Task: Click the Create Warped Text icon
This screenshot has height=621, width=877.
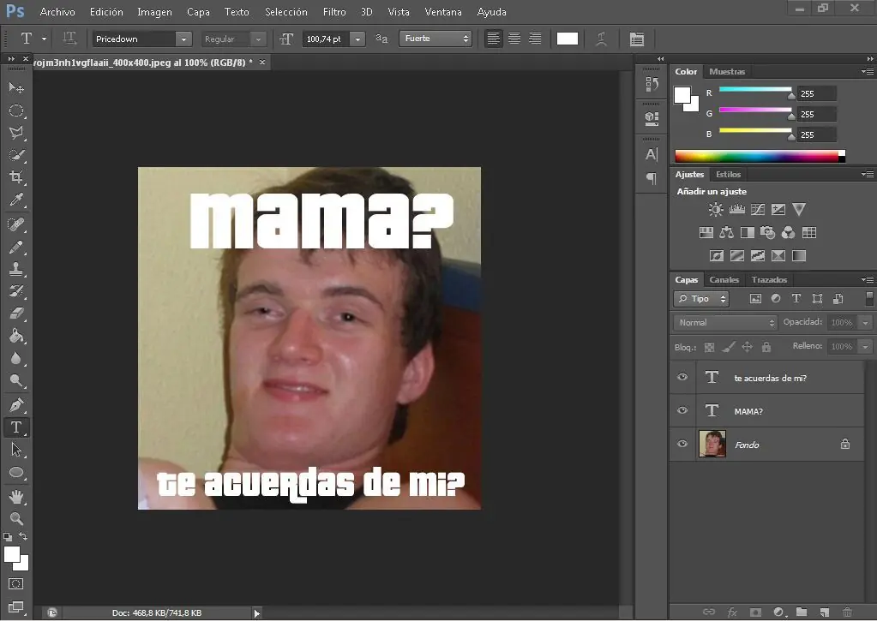Action: pos(601,39)
